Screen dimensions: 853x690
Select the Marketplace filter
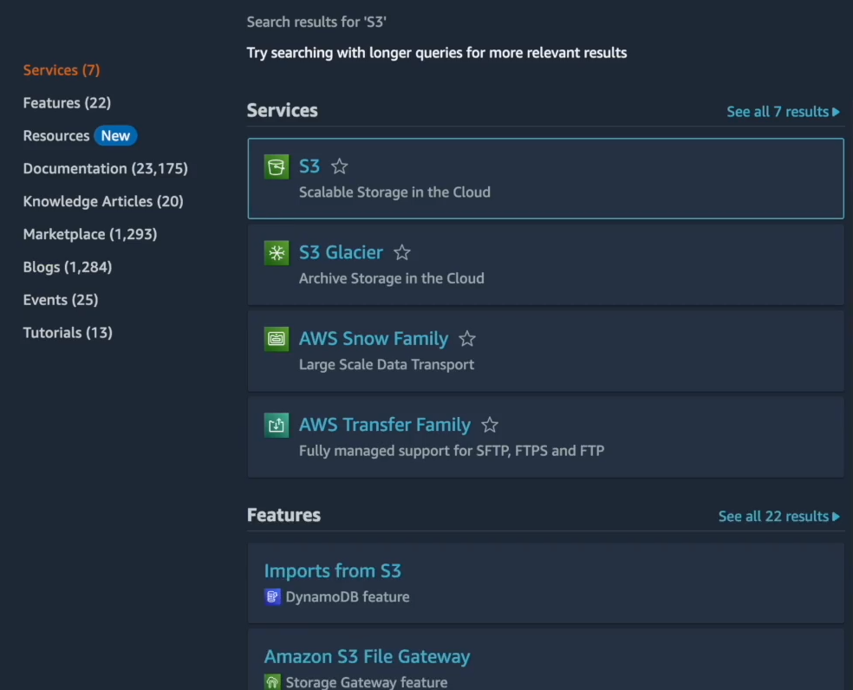(89, 234)
